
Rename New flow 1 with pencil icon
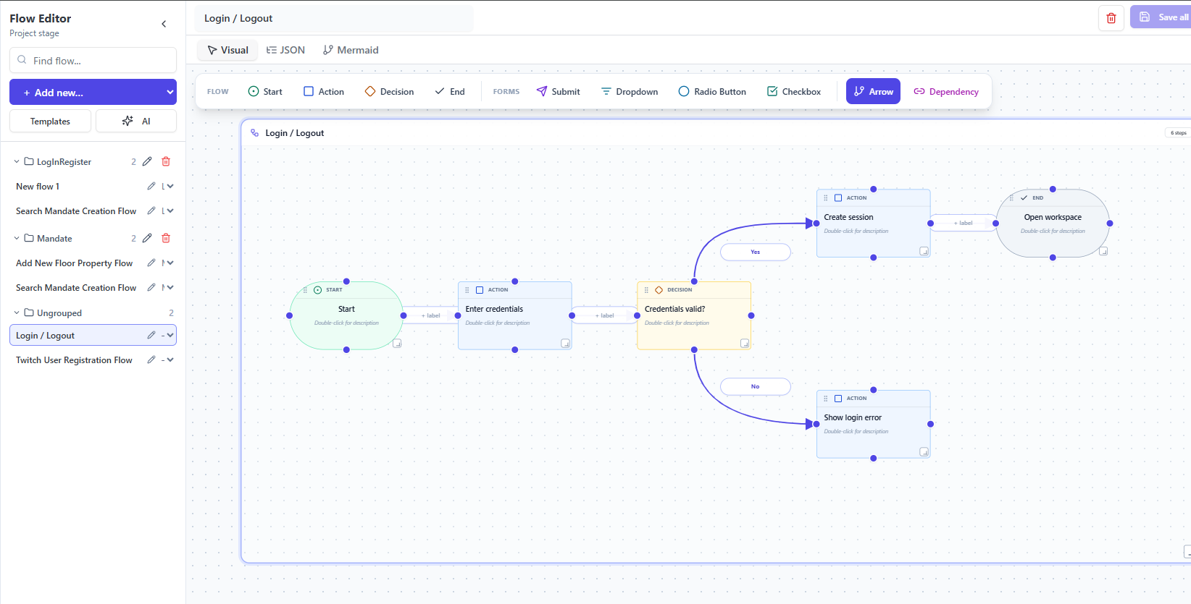pyautogui.click(x=151, y=186)
